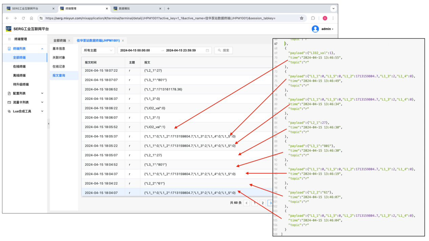Go to previous page arrow in pagination
This screenshot has height=241, width=429.
coord(246,203)
